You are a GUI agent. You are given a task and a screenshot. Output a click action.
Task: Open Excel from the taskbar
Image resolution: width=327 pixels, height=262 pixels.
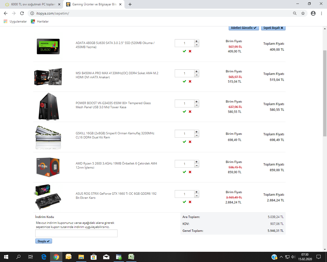[x=131, y=257]
